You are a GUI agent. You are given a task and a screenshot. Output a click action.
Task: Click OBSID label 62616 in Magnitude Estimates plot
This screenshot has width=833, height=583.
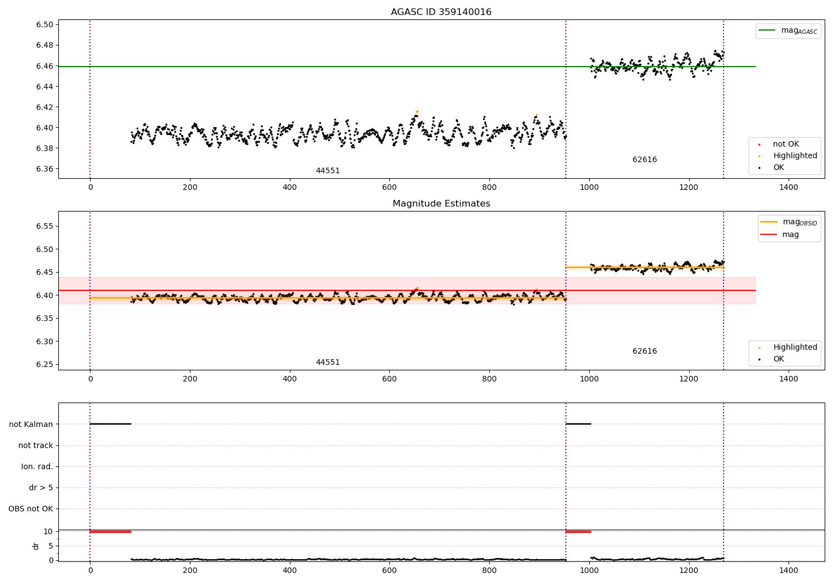click(645, 351)
